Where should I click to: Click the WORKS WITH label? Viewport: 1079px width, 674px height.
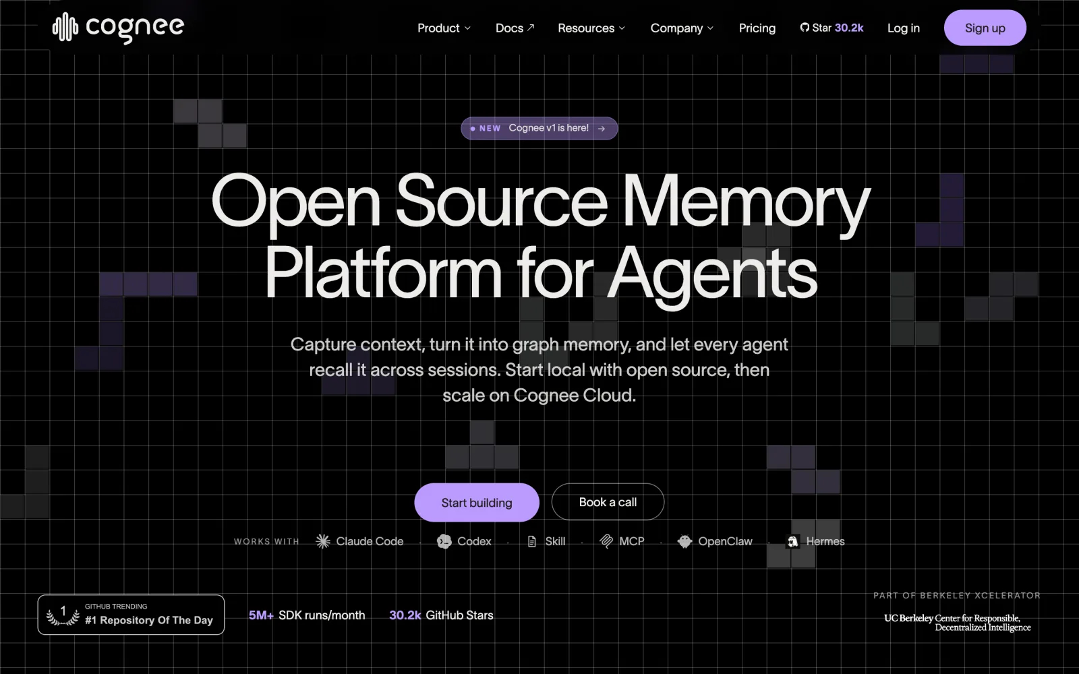(266, 541)
